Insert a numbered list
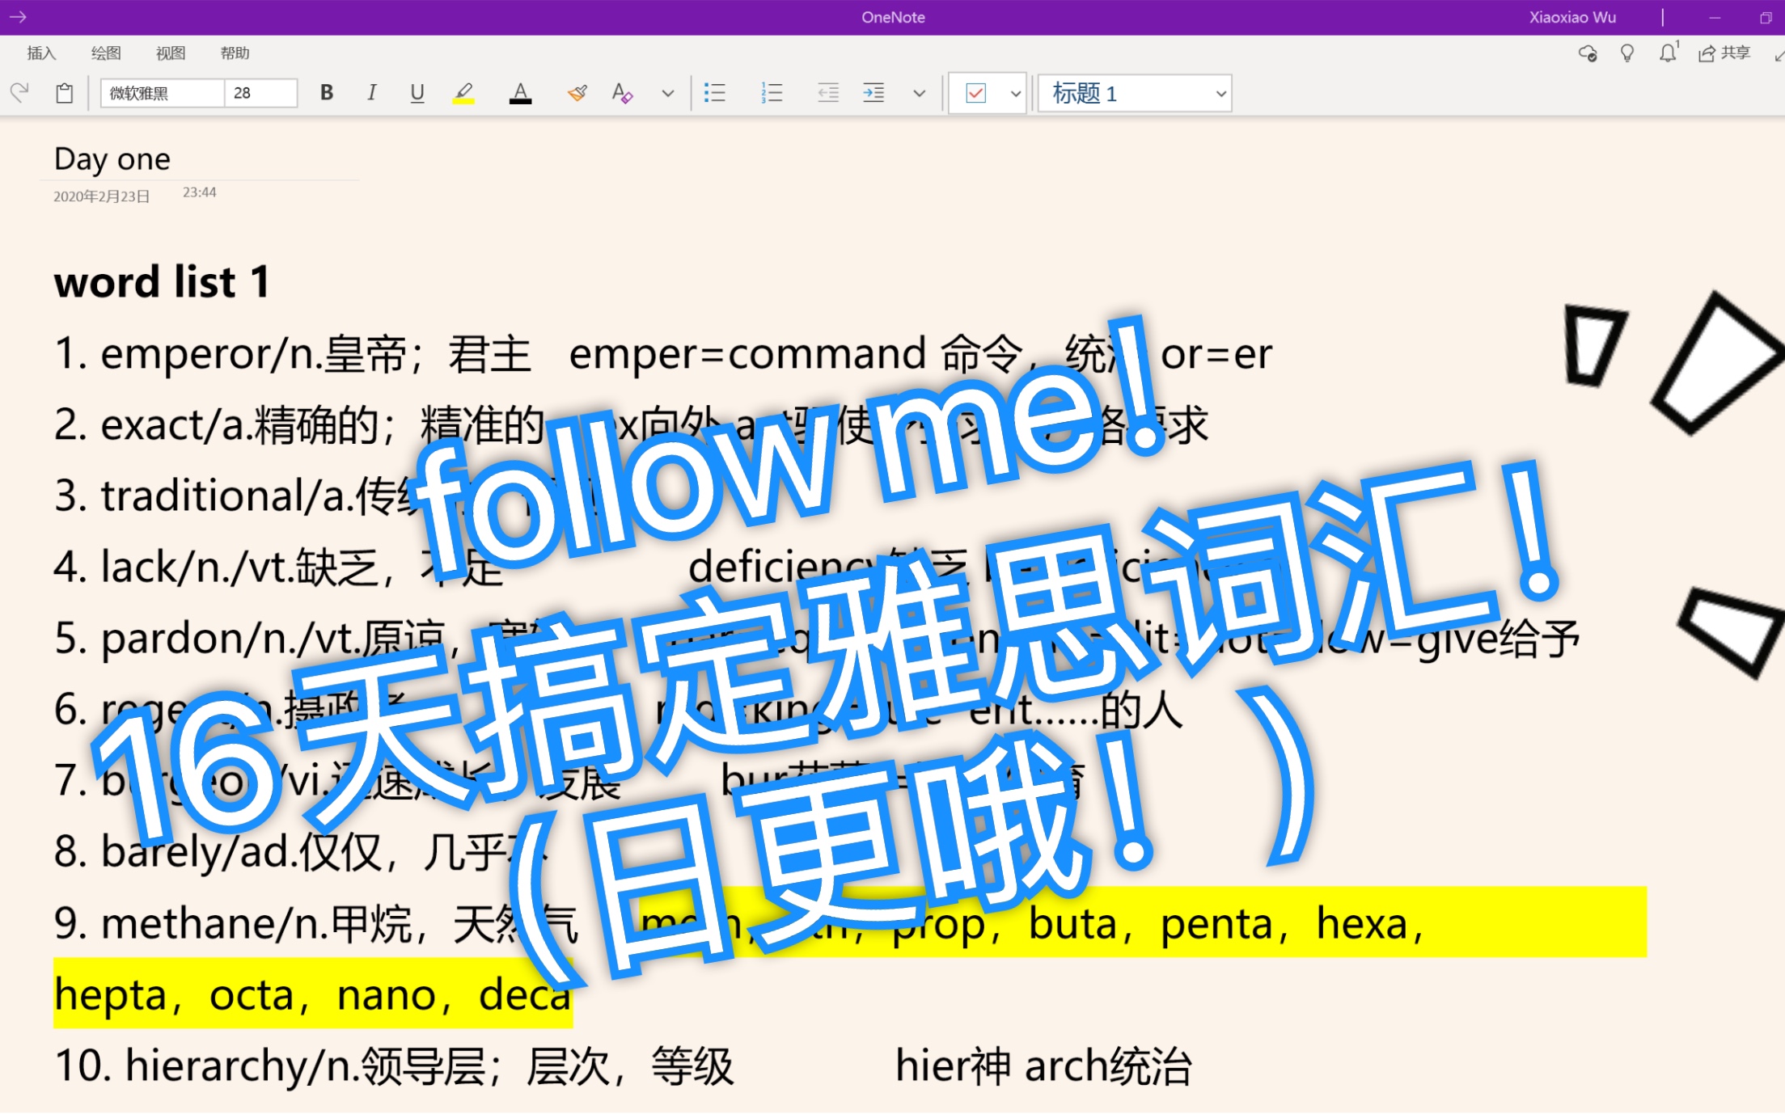This screenshot has width=1785, height=1114. click(x=772, y=93)
